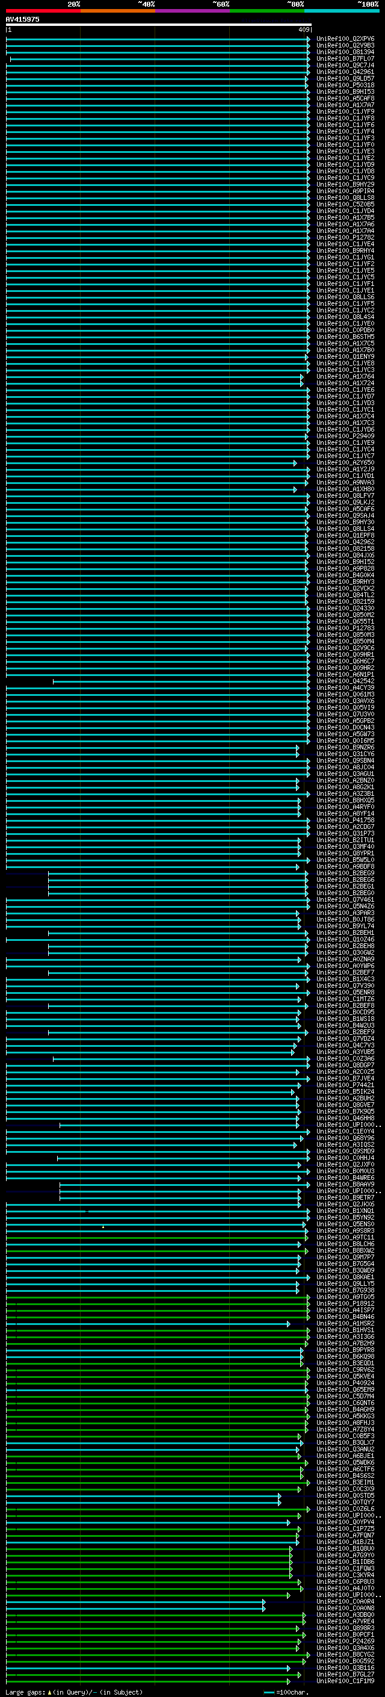385x1697 pixels.
Task: Select hit UniRef100_Q42542
Action: (345, 681)
